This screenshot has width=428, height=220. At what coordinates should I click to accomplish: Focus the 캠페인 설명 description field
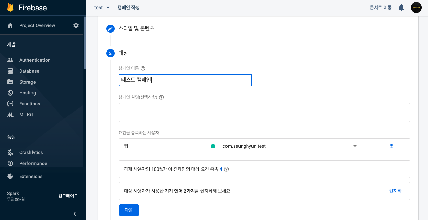click(x=264, y=113)
